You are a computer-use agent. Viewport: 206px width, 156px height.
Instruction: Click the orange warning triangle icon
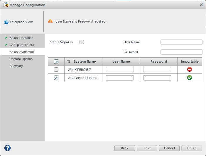50,21
